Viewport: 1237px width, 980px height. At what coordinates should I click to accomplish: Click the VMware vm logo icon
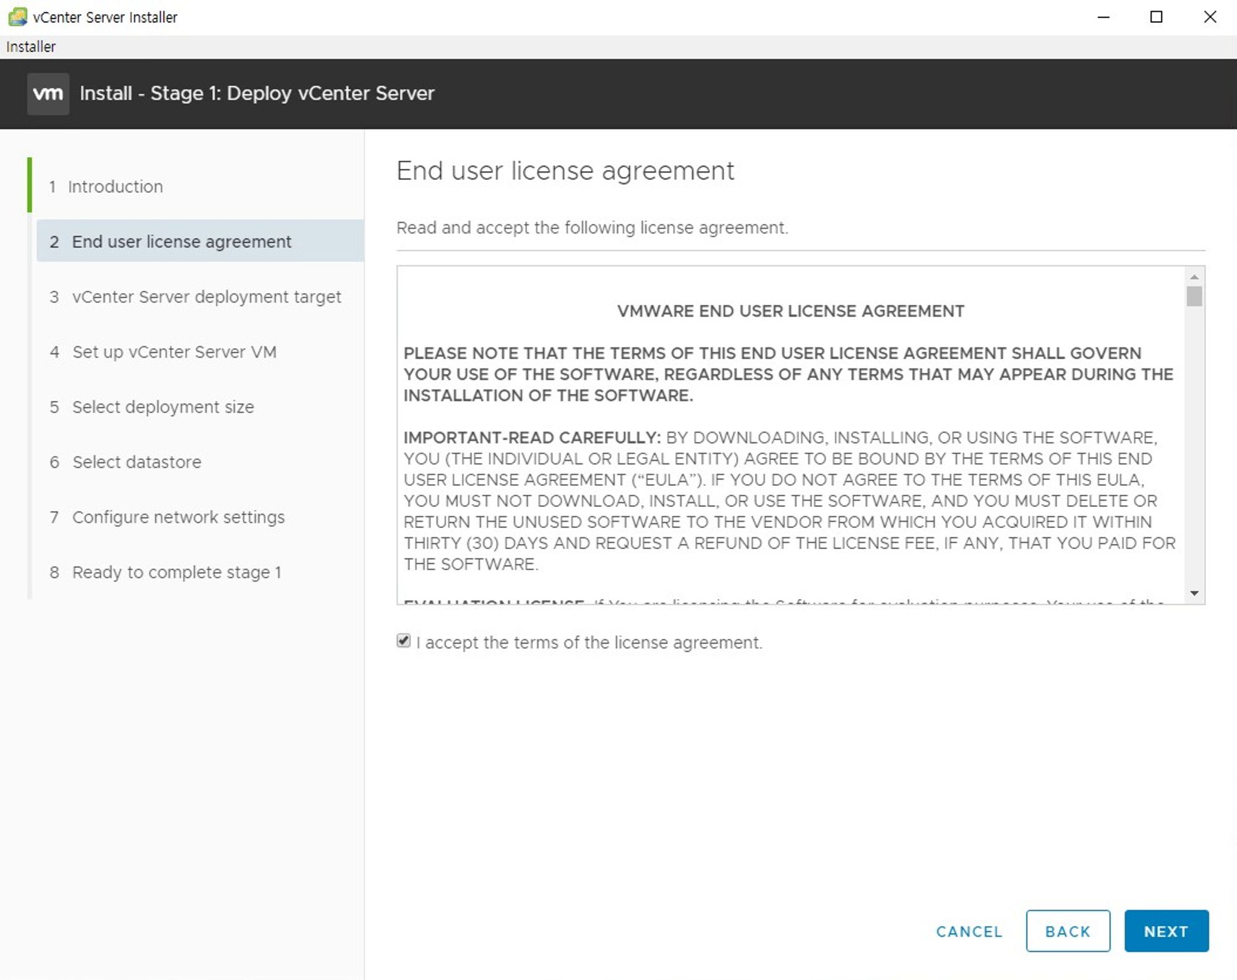[48, 94]
